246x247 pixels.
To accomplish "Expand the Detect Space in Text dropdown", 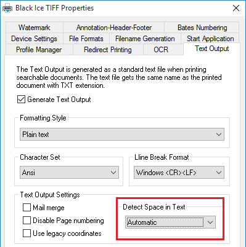I will (x=170, y=222).
